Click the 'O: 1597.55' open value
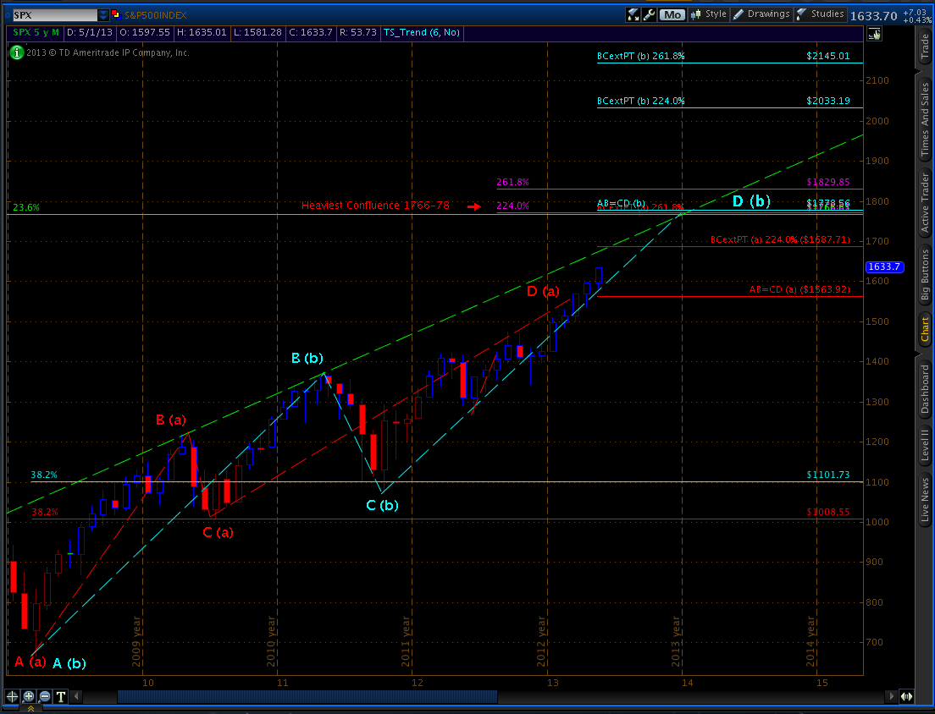The image size is (935, 714). coord(145,33)
